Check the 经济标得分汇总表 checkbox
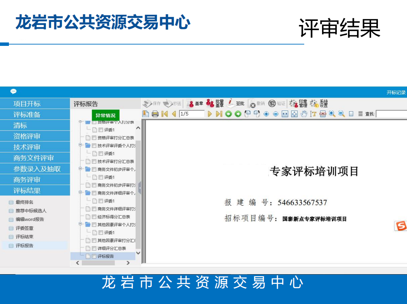The height and width of the screenshot is (304, 407). [x=94, y=217]
